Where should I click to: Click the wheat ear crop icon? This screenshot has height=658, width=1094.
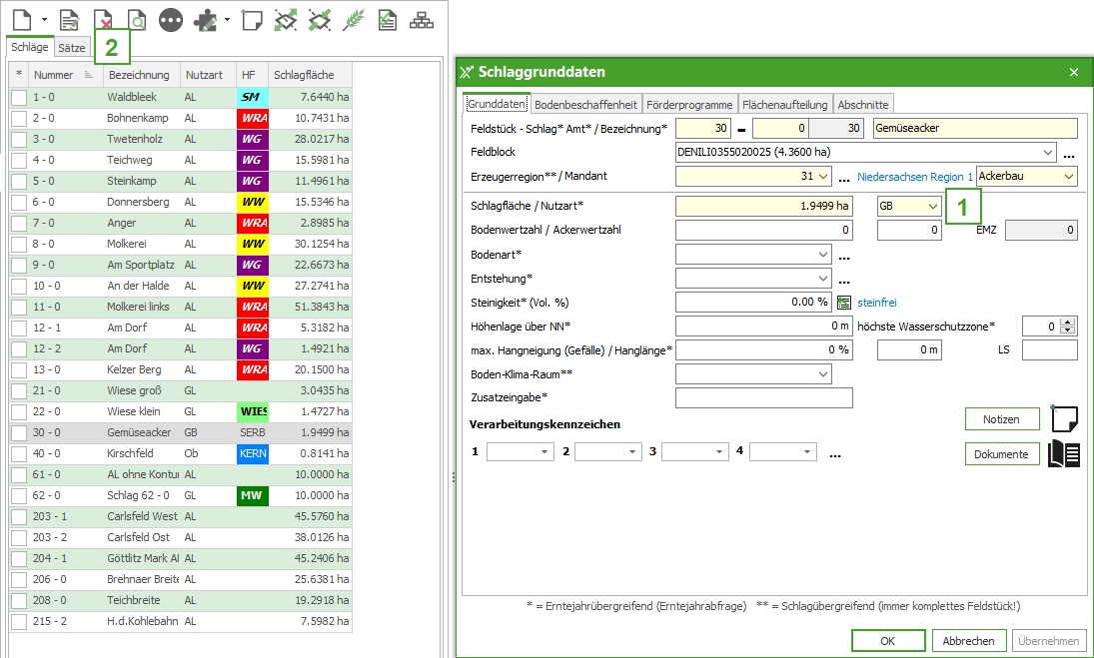[353, 19]
